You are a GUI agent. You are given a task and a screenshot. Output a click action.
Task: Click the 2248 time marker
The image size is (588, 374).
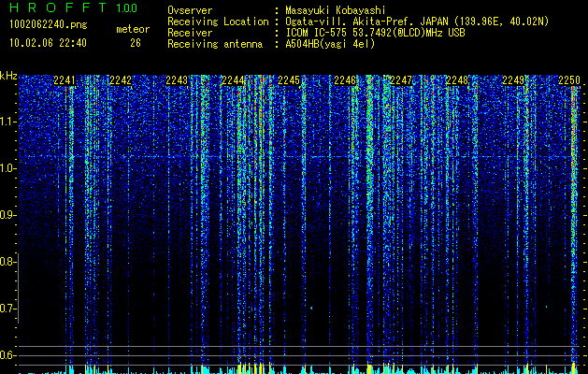457,80
